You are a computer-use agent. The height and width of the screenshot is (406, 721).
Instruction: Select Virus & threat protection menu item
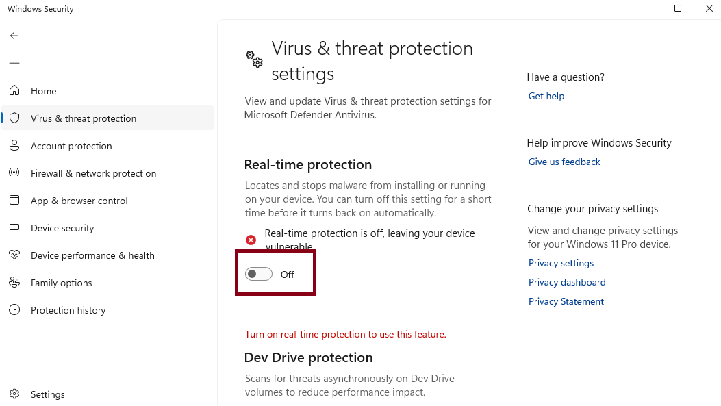click(84, 118)
